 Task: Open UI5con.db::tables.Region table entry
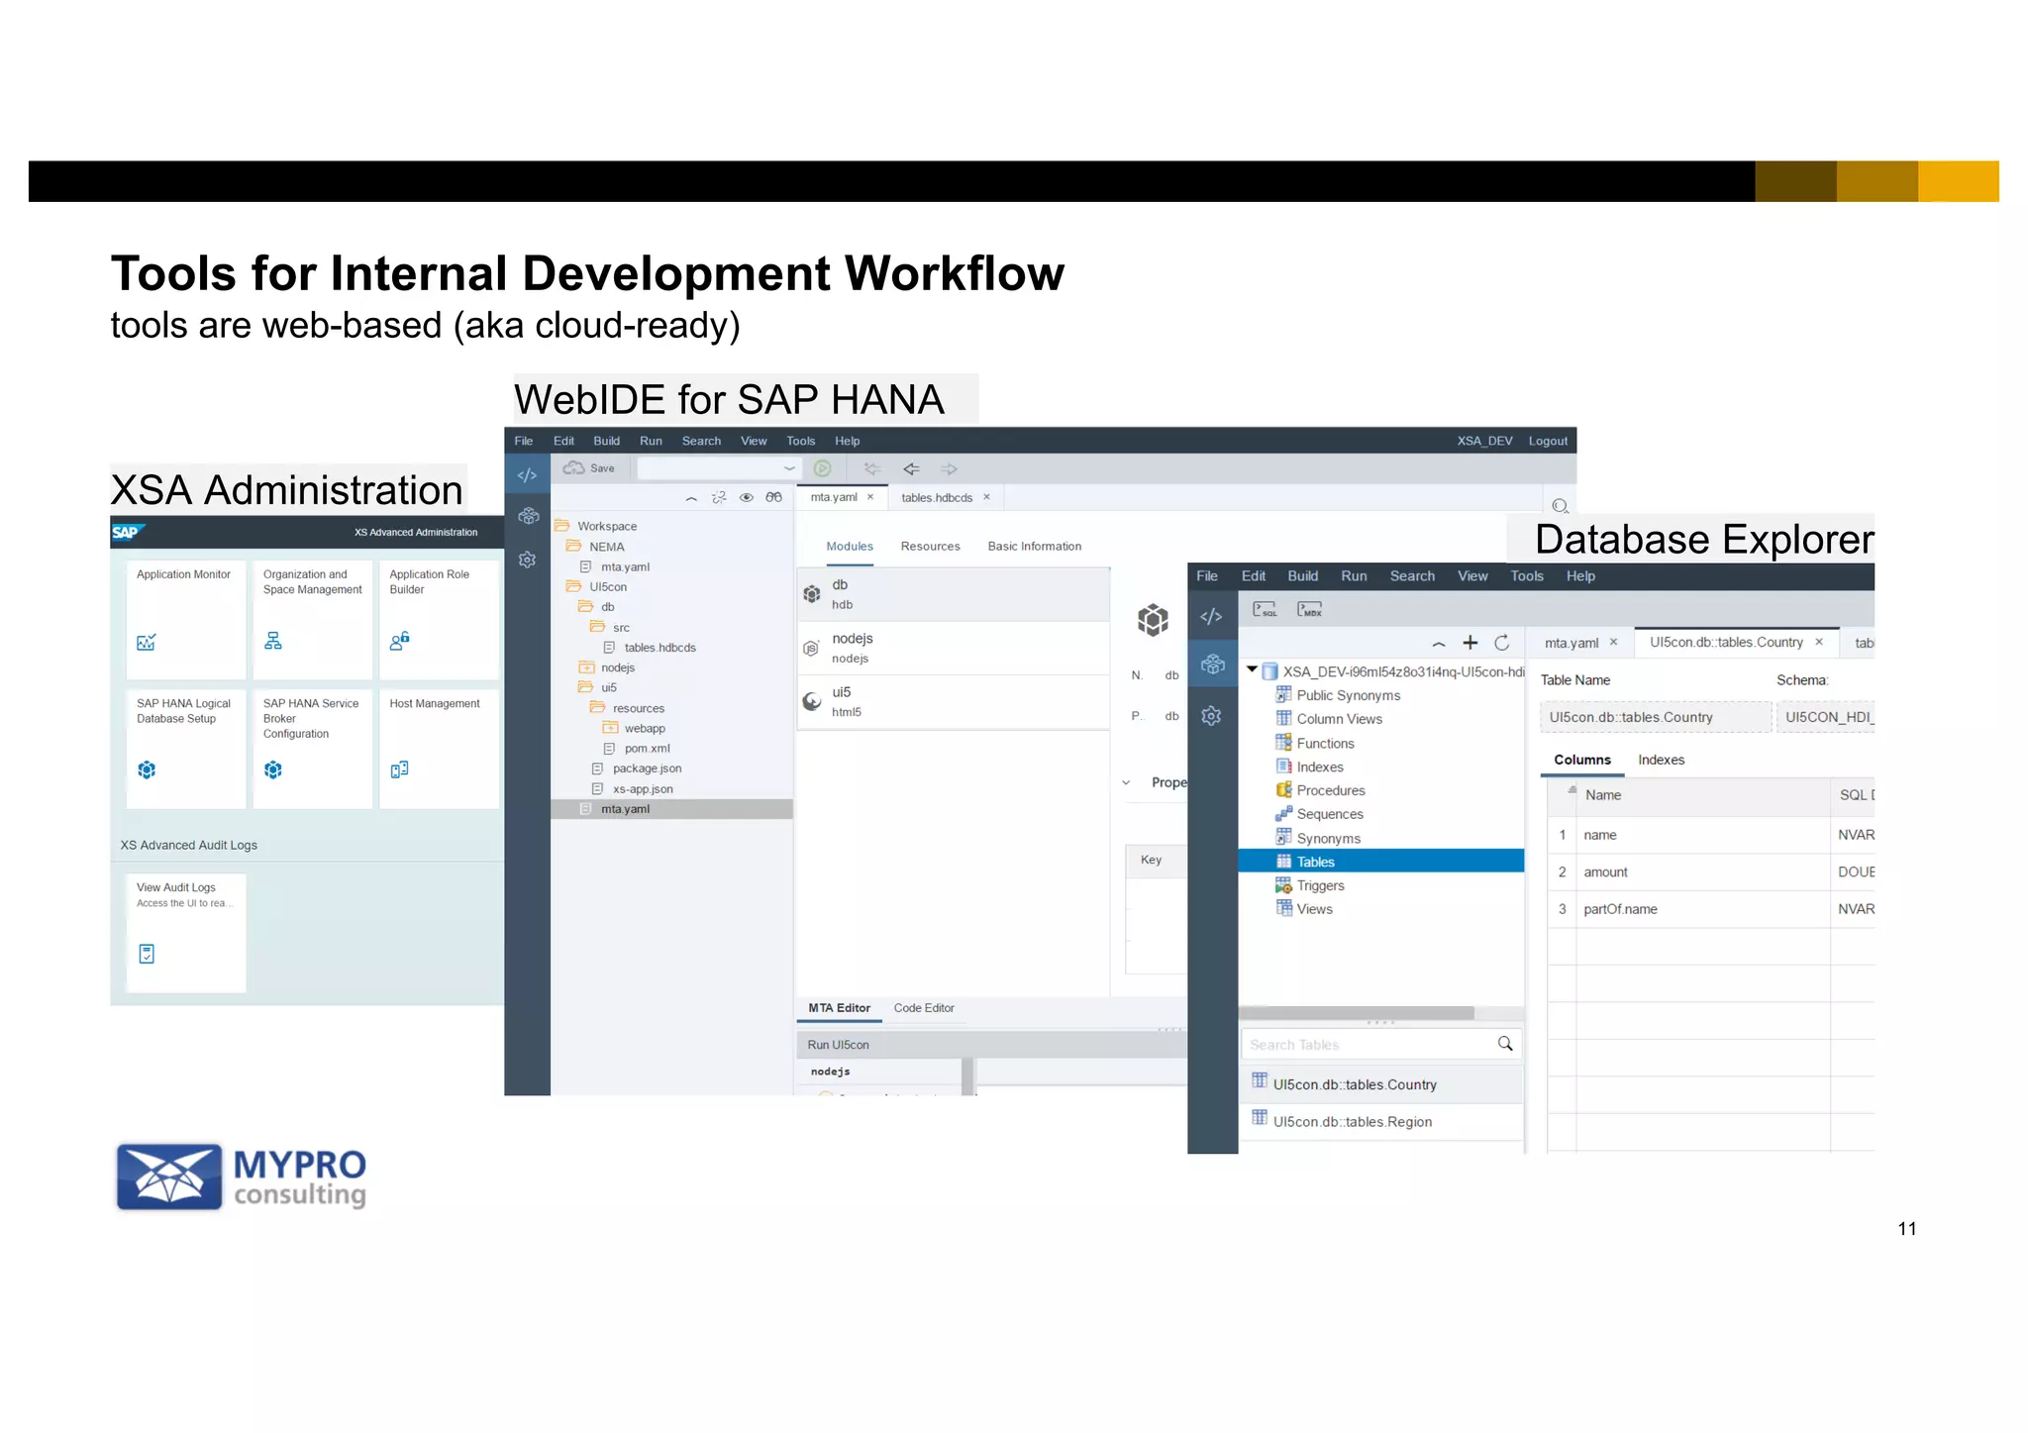[x=1380, y=1121]
